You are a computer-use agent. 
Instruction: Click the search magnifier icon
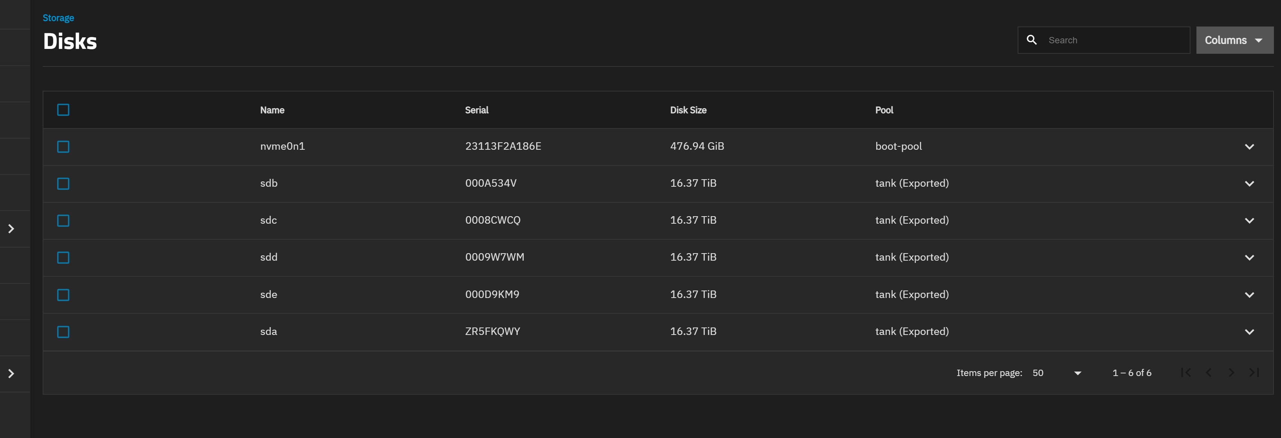pos(1031,40)
